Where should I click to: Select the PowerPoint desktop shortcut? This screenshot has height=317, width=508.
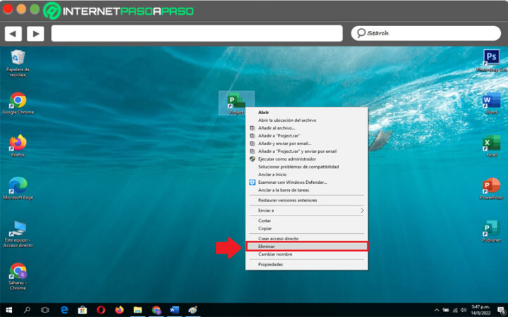click(x=492, y=189)
